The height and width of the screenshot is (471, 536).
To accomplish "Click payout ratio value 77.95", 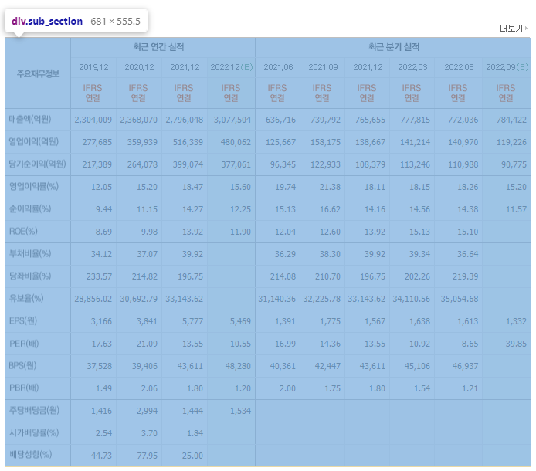I will (147, 456).
